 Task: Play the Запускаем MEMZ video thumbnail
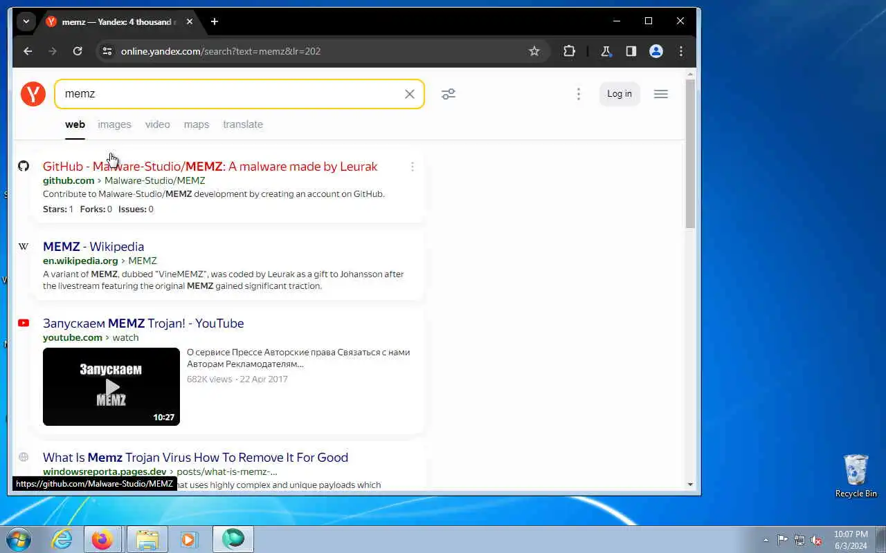[111, 386]
